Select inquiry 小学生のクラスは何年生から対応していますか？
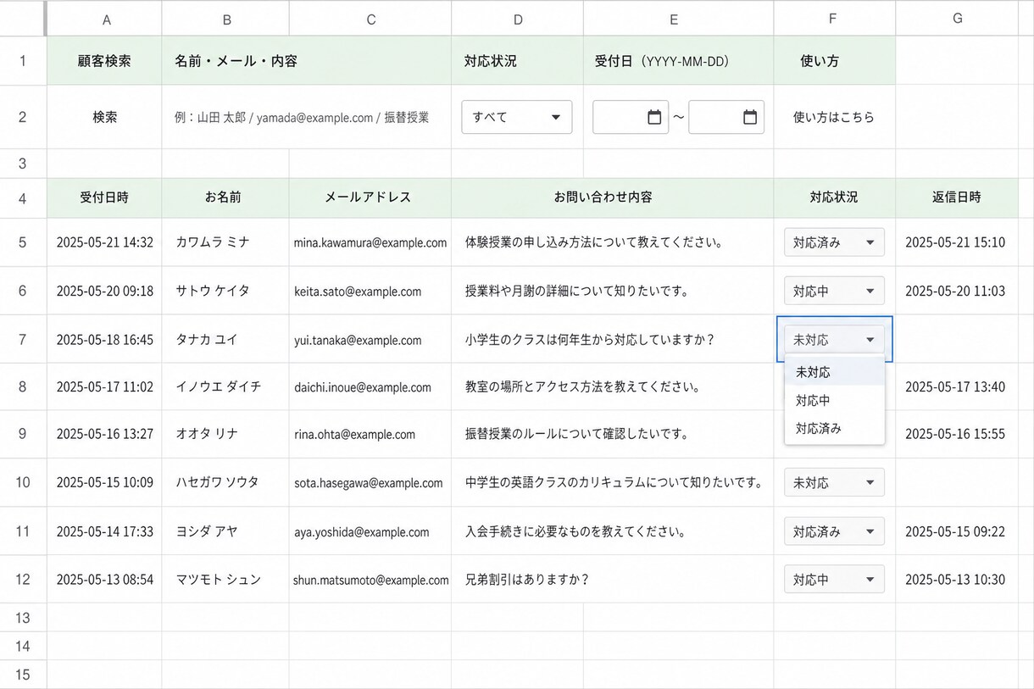The width and height of the screenshot is (1034, 689). pos(612,340)
